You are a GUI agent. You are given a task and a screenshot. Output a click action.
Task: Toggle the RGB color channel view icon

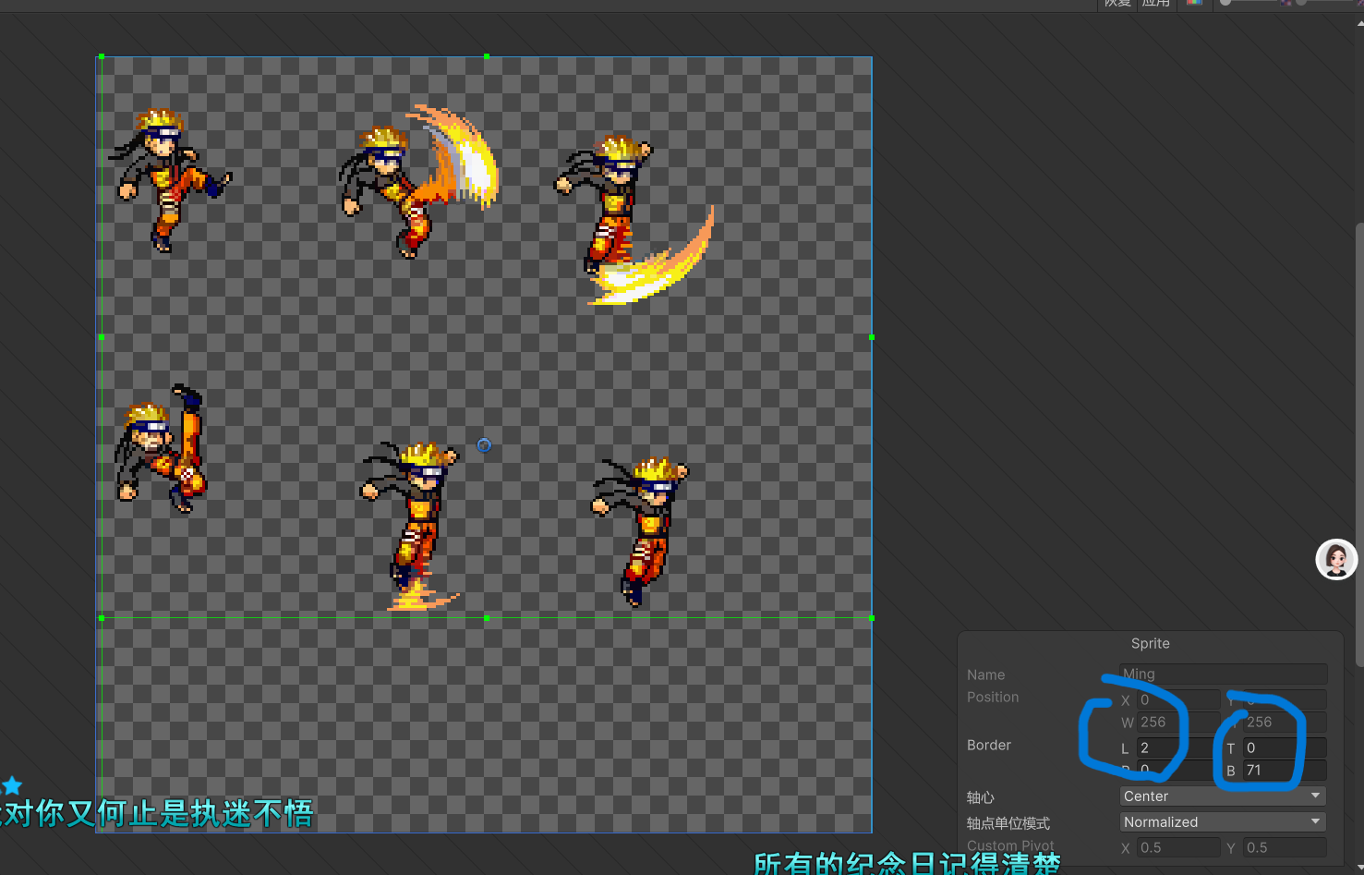click(x=1194, y=3)
